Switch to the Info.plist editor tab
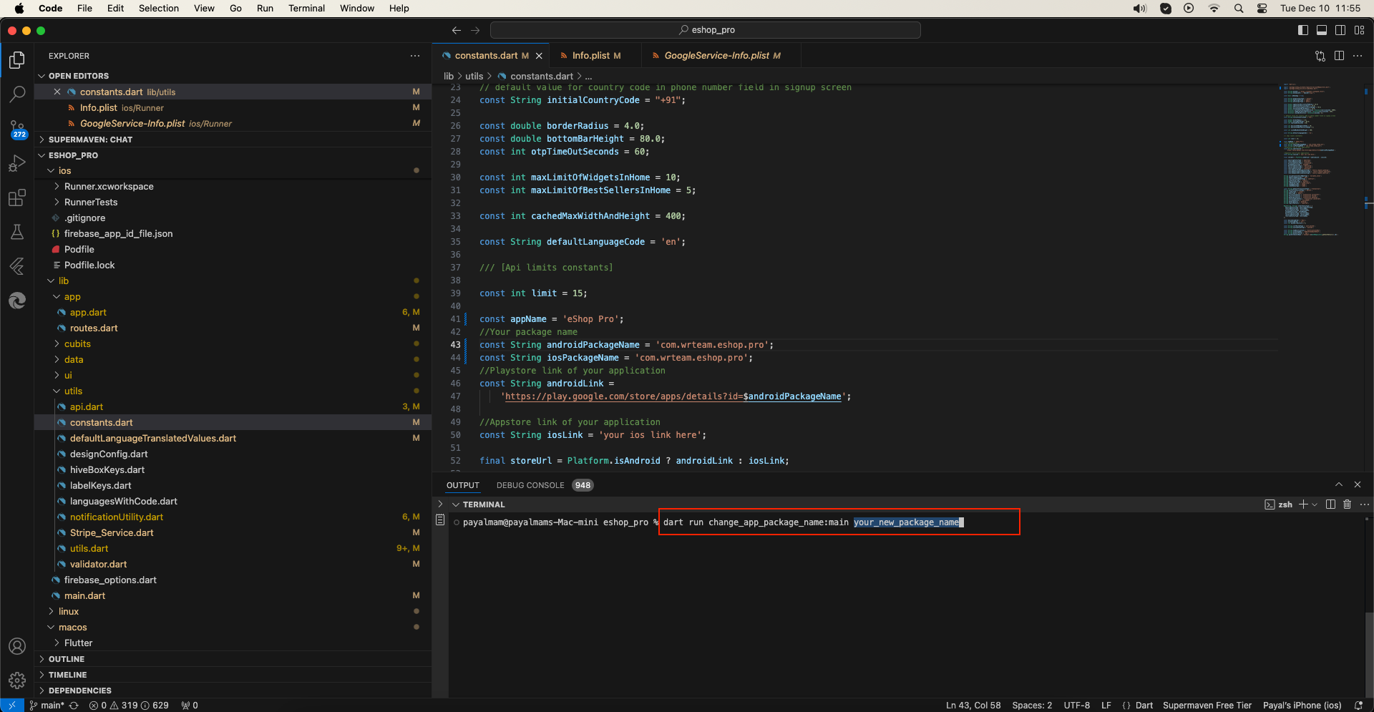Screen dimensions: 1374x712 595,56
